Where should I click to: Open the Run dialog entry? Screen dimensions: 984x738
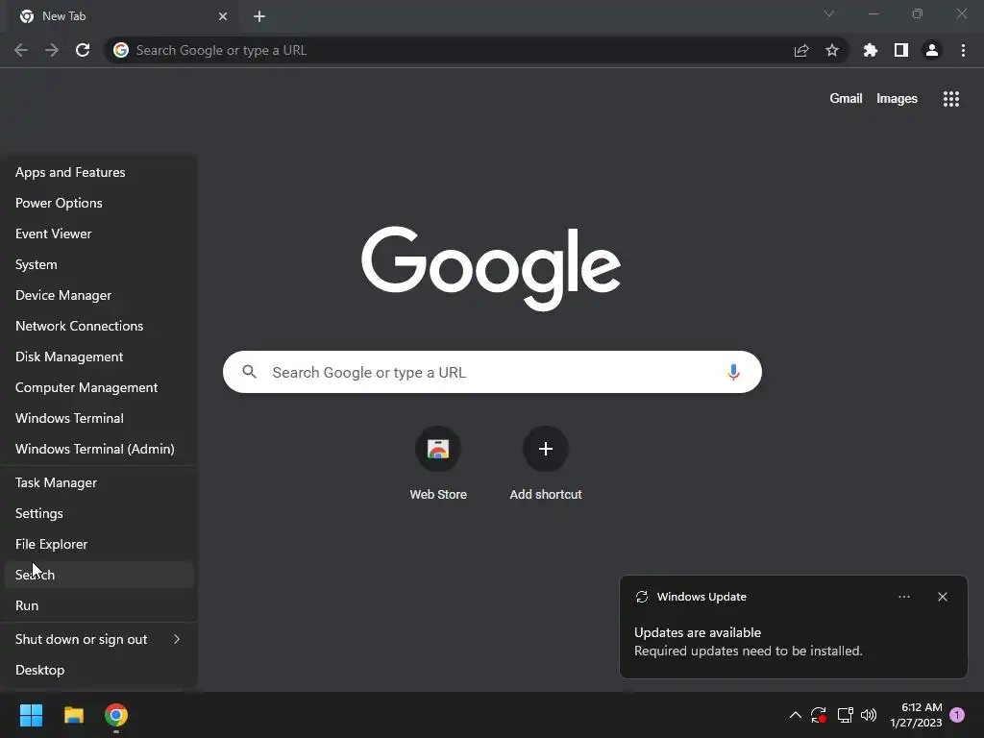pyautogui.click(x=99, y=605)
